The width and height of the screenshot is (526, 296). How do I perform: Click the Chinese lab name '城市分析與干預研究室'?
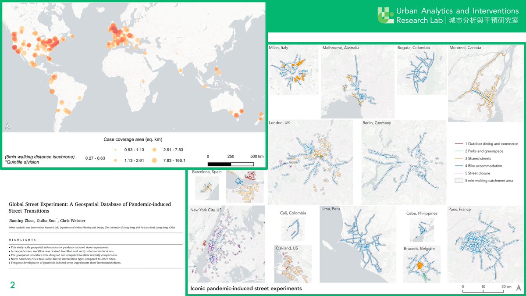click(x=484, y=21)
